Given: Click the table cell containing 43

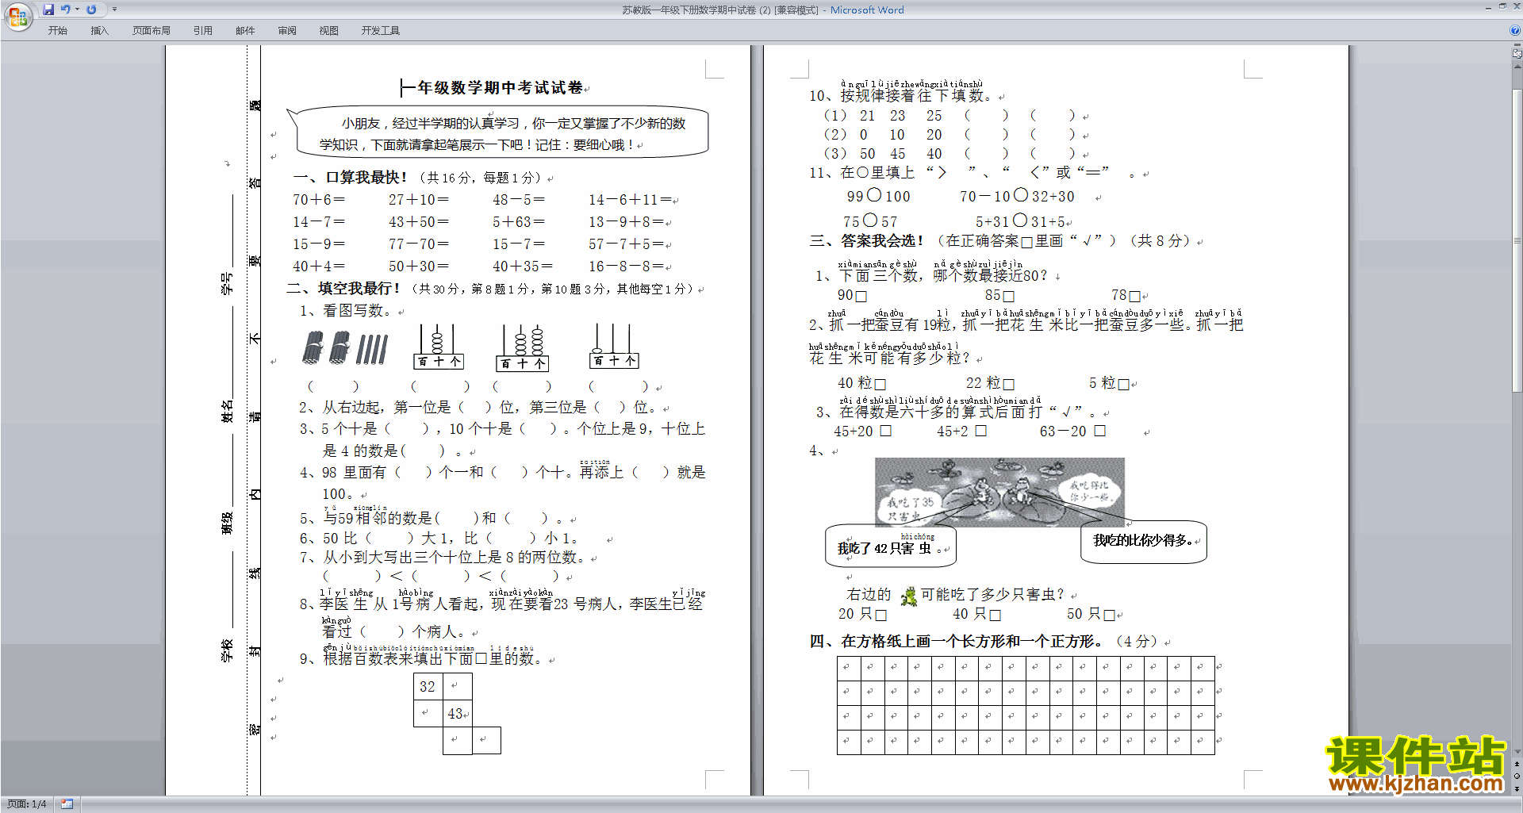Looking at the screenshot, I should (458, 714).
